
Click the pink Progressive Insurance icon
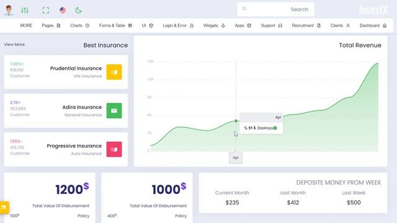click(114, 149)
